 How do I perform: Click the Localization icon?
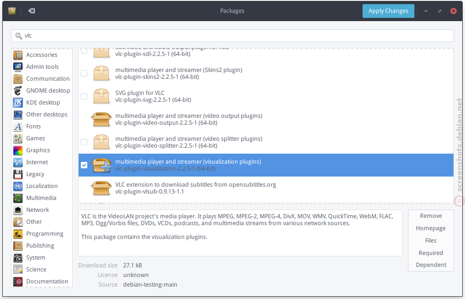tap(18, 186)
